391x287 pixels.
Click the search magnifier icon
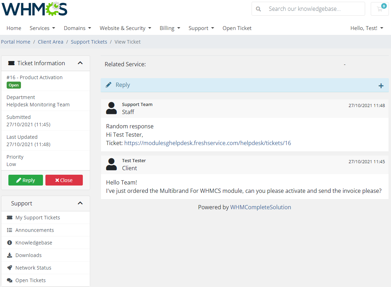(x=258, y=9)
